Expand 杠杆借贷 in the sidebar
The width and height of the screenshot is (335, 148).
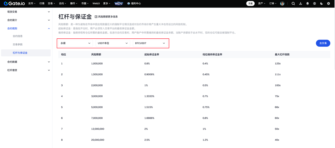pos(28,70)
